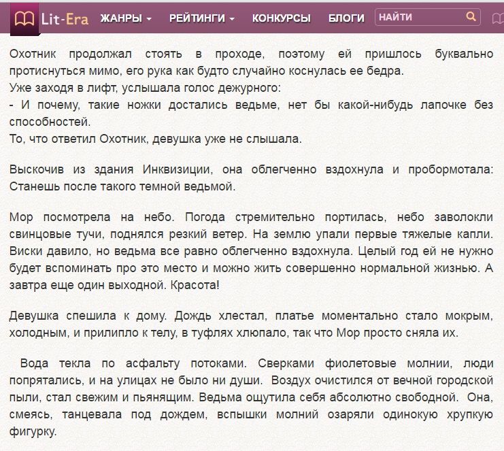Navigate to the КОНКУРСЫ section
Viewport: 504px width, 451px height.
tap(281, 18)
